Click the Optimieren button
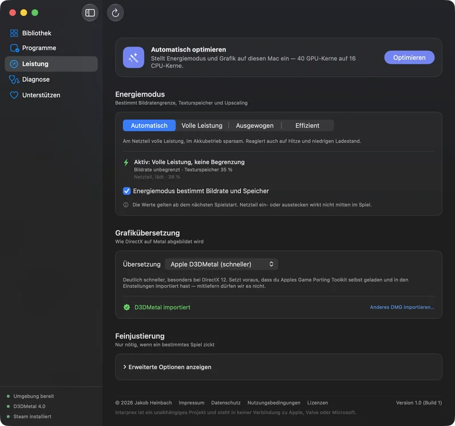 (409, 57)
